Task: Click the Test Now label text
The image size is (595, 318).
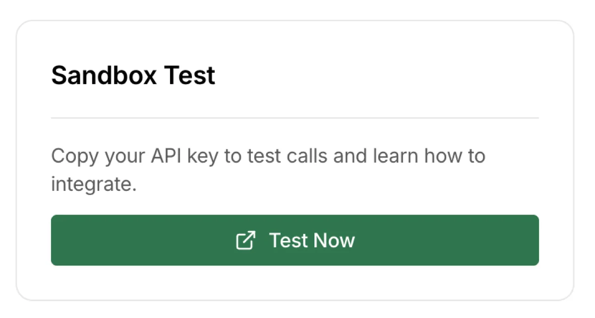Action: point(312,240)
